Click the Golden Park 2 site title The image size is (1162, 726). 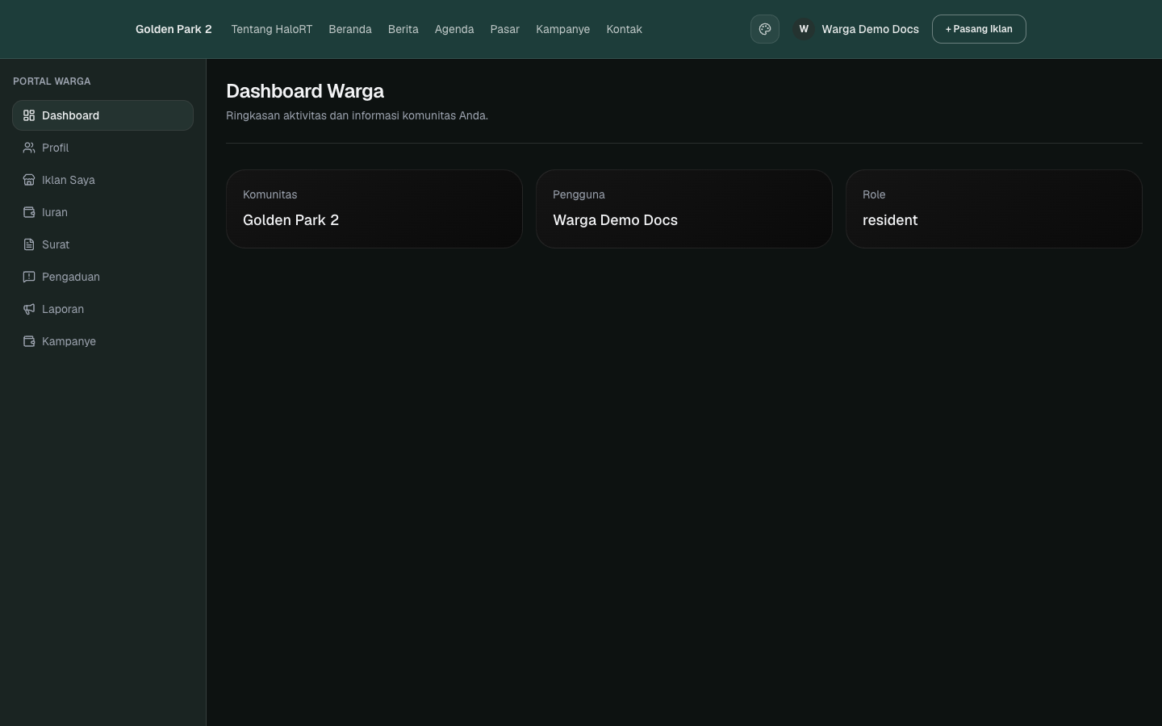[x=173, y=29]
